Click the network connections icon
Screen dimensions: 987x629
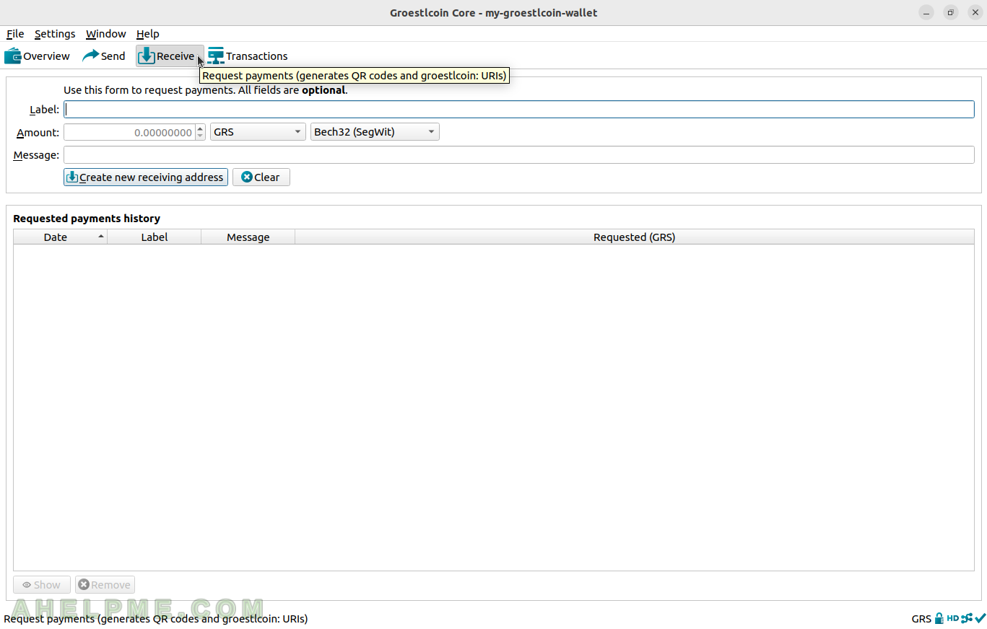(967, 618)
